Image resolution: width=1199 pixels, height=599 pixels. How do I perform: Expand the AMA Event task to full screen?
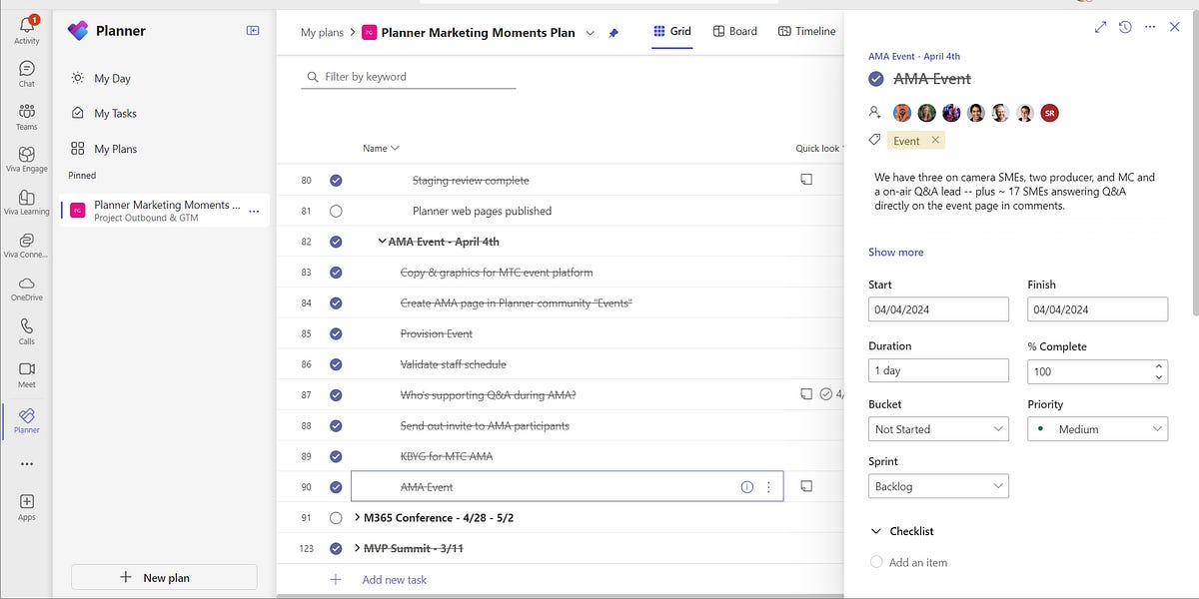(x=1101, y=27)
